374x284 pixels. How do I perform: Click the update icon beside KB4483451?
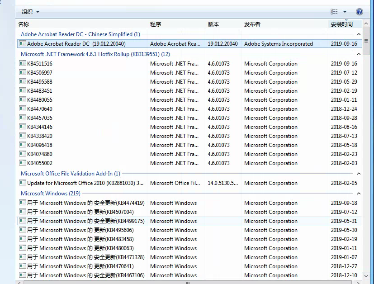(23, 90)
